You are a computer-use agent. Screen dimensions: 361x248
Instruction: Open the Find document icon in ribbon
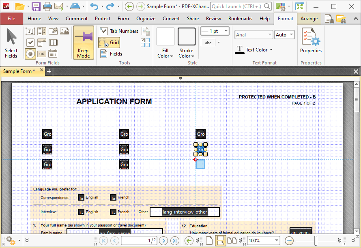pos(329,19)
